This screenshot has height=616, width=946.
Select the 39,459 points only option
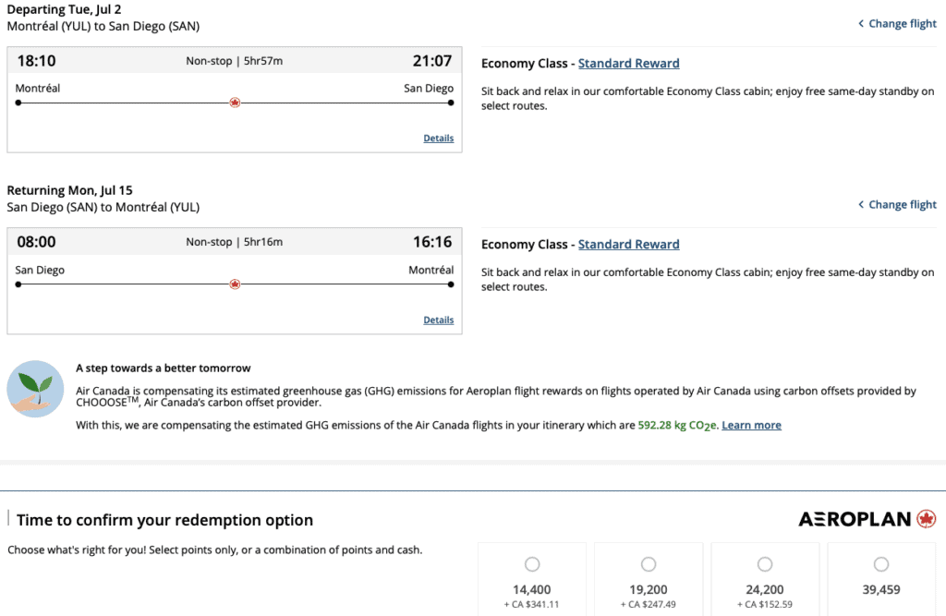[x=881, y=564]
